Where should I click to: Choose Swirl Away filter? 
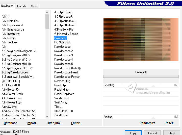click(x=61, y=102)
